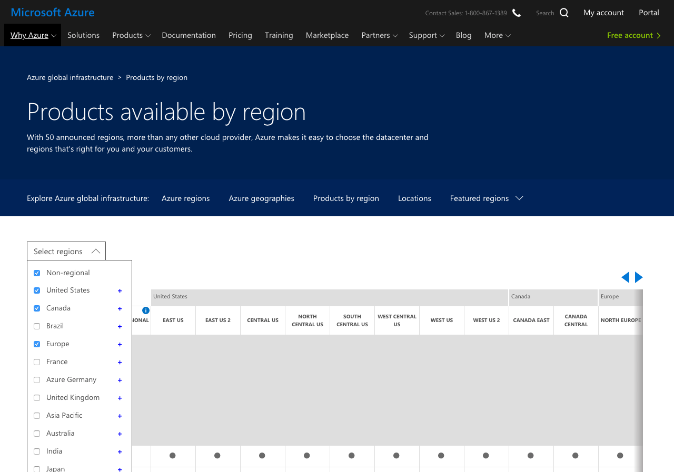Uncheck the United States checkbox

[x=37, y=290]
